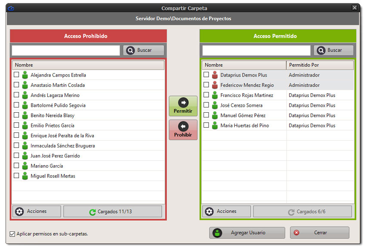Click the Prohibir arrow button
370x252 pixels.
pos(183,130)
